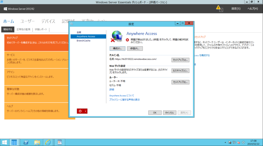Click the red power shutdown button
263x146 pixels.
80,111
